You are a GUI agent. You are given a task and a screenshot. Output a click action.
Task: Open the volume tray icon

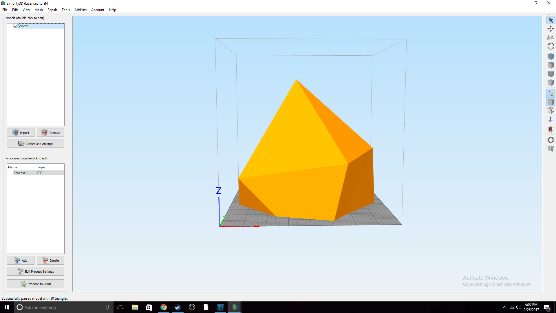[518, 307]
